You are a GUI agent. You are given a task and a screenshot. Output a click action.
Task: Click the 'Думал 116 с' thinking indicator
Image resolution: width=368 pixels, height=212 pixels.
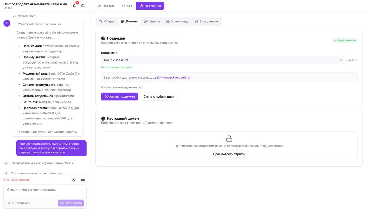(x=26, y=16)
